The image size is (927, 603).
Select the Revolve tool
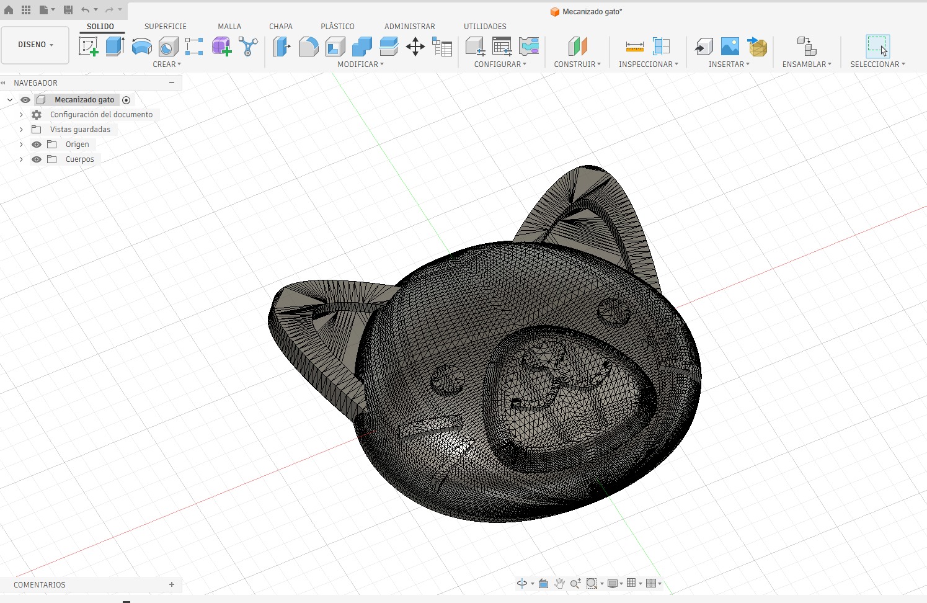(x=141, y=47)
